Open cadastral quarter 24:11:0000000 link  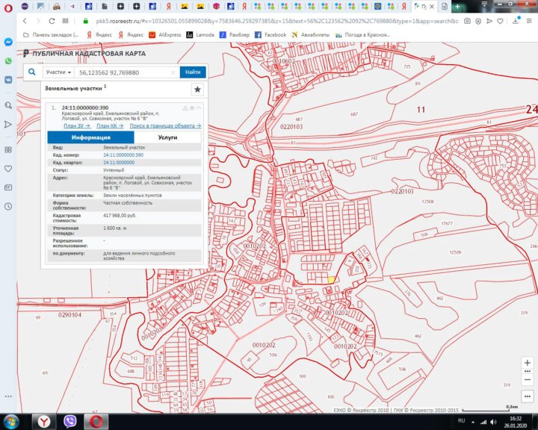(x=119, y=162)
